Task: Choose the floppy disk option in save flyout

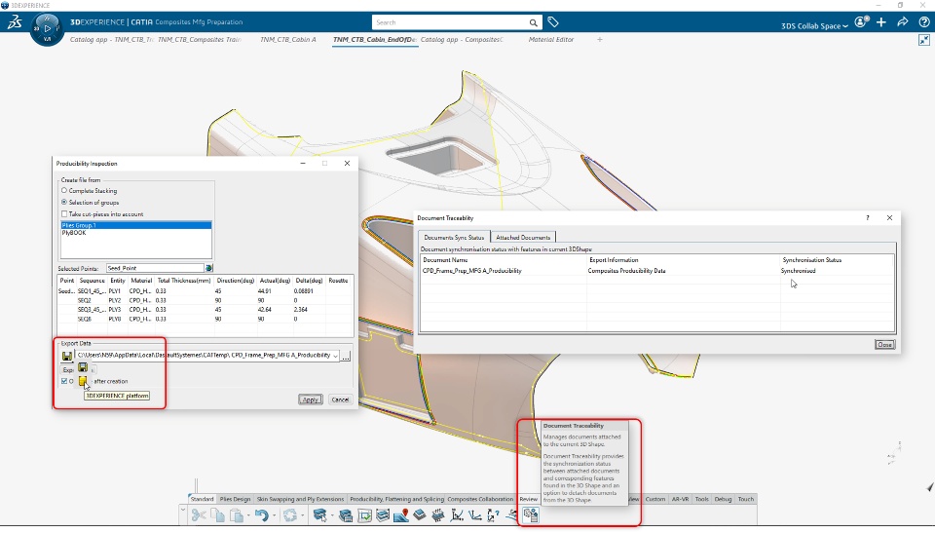Action: (83, 367)
